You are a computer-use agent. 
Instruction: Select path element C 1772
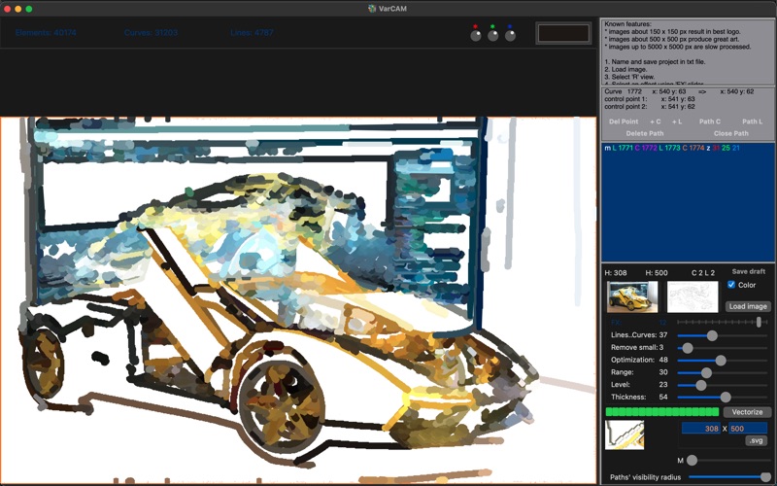pos(646,148)
